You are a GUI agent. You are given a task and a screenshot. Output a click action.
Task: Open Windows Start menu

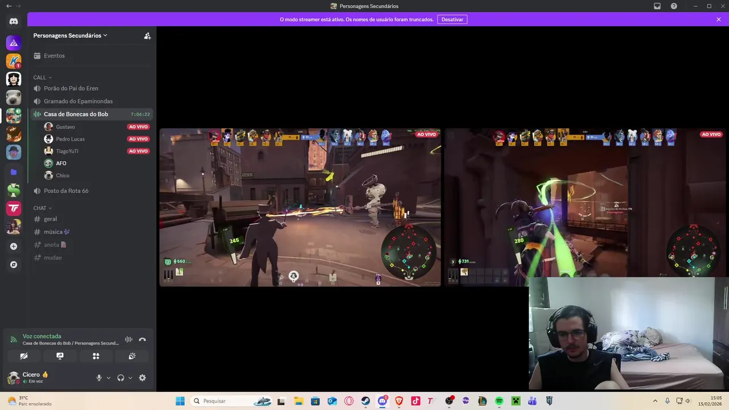(x=180, y=401)
